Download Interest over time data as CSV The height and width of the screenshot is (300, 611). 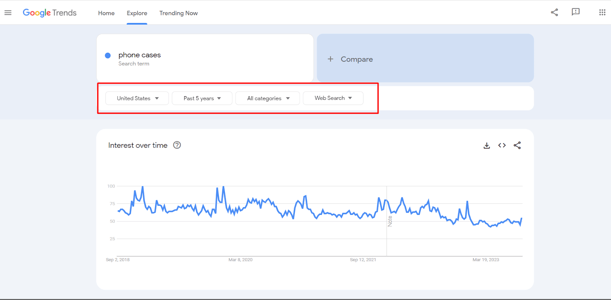(487, 145)
